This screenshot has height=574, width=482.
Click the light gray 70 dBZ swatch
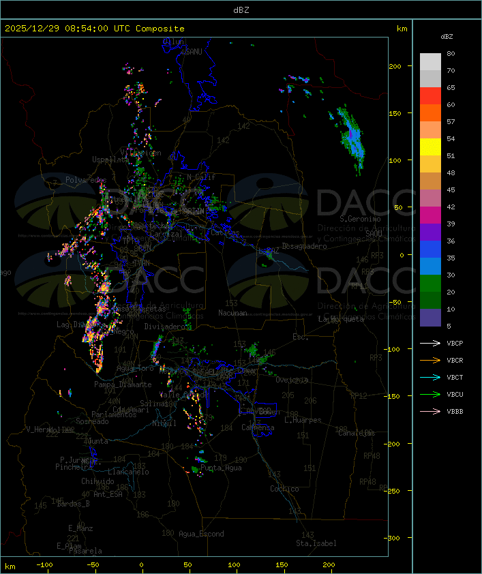click(430, 62)
